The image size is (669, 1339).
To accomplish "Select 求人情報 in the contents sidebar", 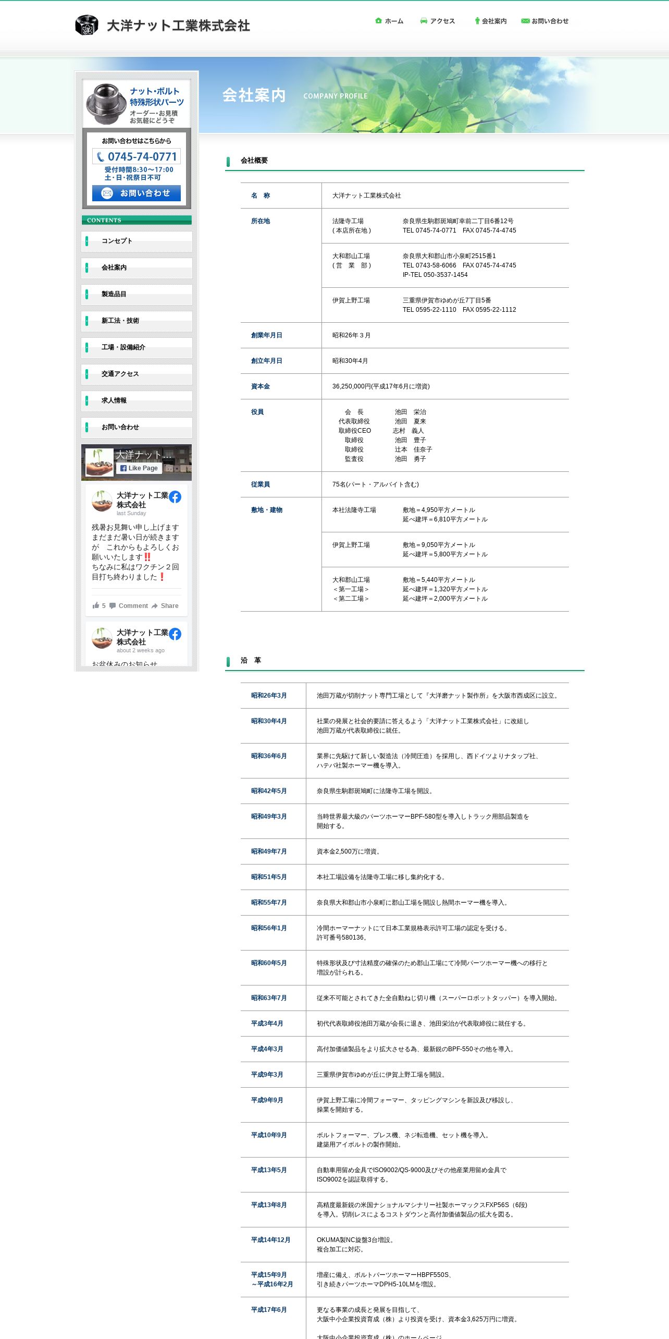I will (x=137, y=401).
